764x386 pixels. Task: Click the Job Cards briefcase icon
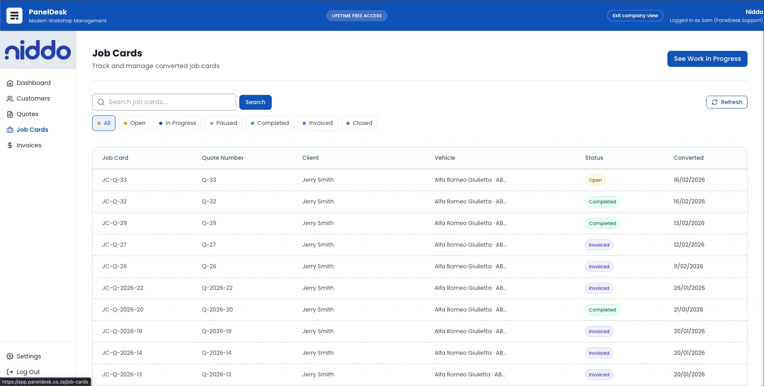(10, 129)
